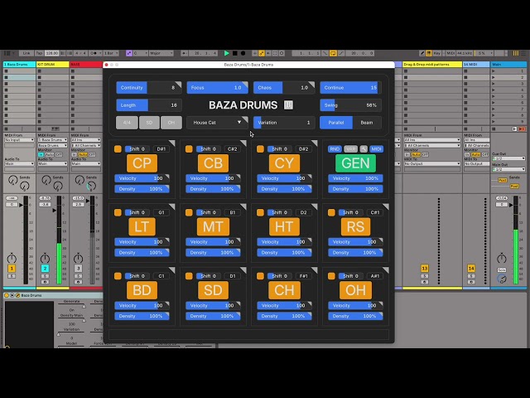Open the Cue Out 1/2 dropdown
Screen dimensions: 530x398
pyautogui.click(x=508, y=158)
